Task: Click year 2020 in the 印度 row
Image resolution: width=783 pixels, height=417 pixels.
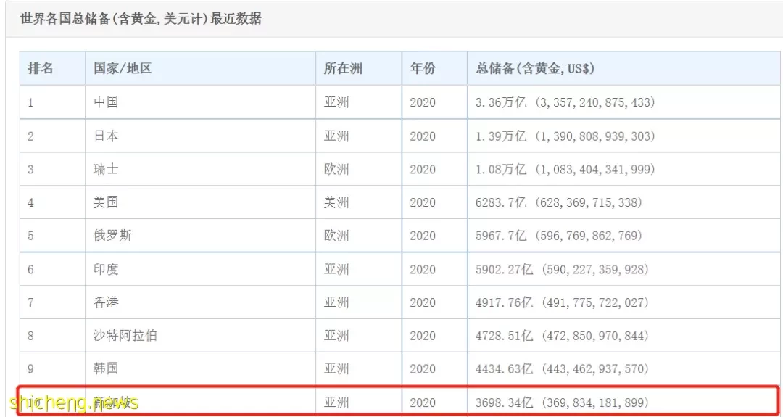Action: point(423,269)
